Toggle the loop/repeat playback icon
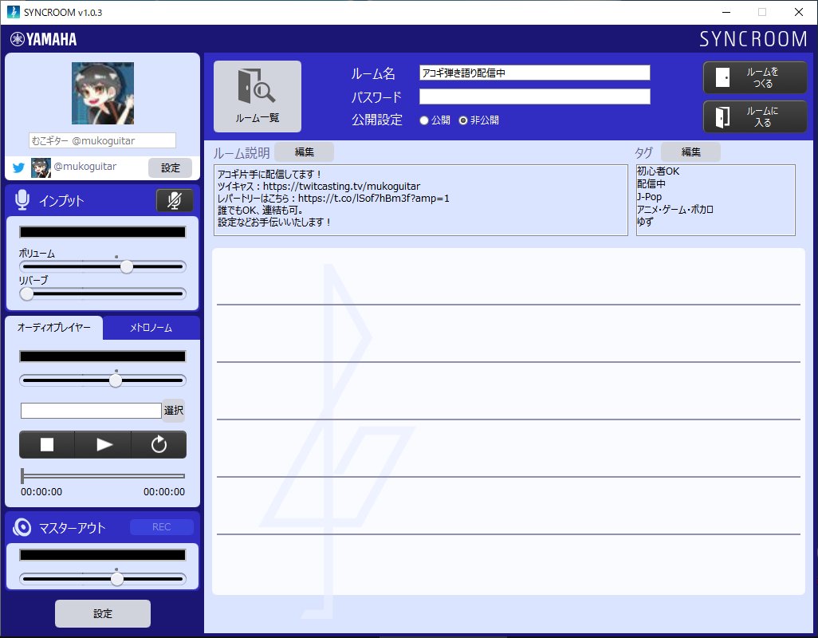The width and height of the screenshot is (818, 638). click(x=159, y=444)
